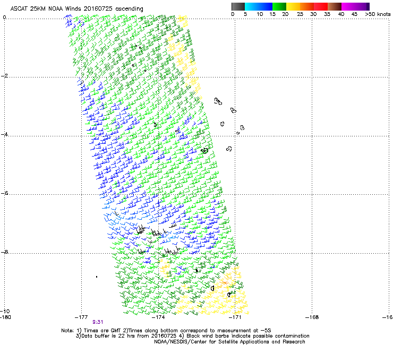The image size is (393, 345).
Task: Click the gray 0-5 knots color segment
Action: [x=238, y=6]
